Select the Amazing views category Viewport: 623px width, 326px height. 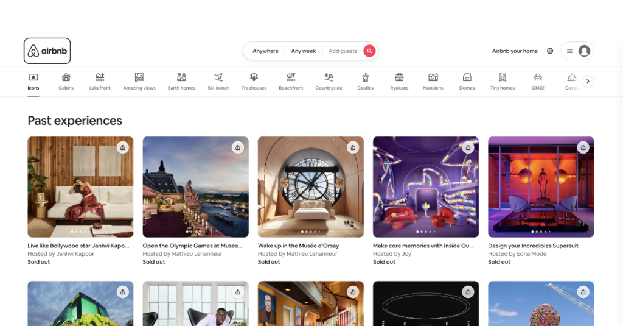coord(139,82)
